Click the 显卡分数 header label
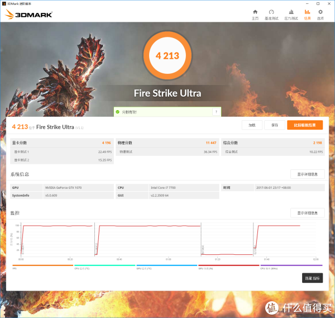Screen dimensions: 335x318 pos(20,143)
